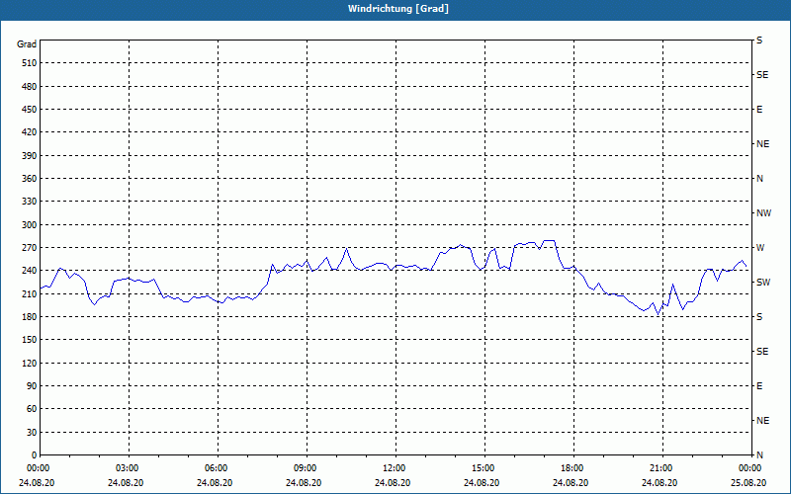791x494 pixels.
Task: Click the 'Windrichtung [Grad]' chart title
Action: click(x=398, y=9)
